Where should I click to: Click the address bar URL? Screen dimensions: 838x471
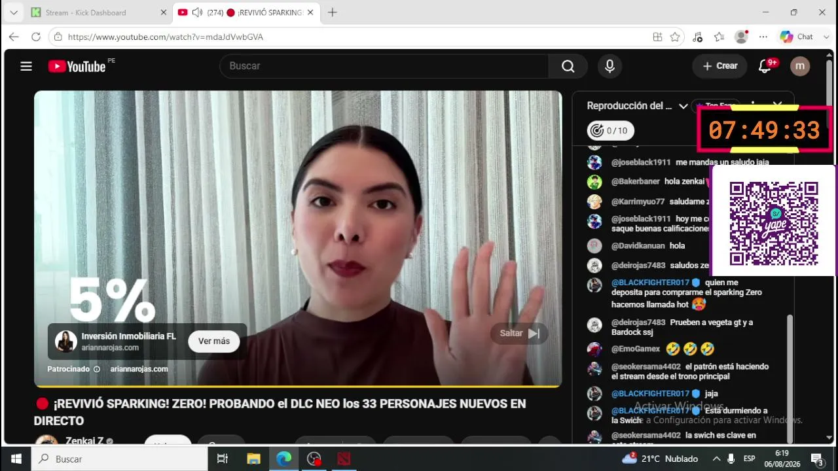(x=166, y=37)
